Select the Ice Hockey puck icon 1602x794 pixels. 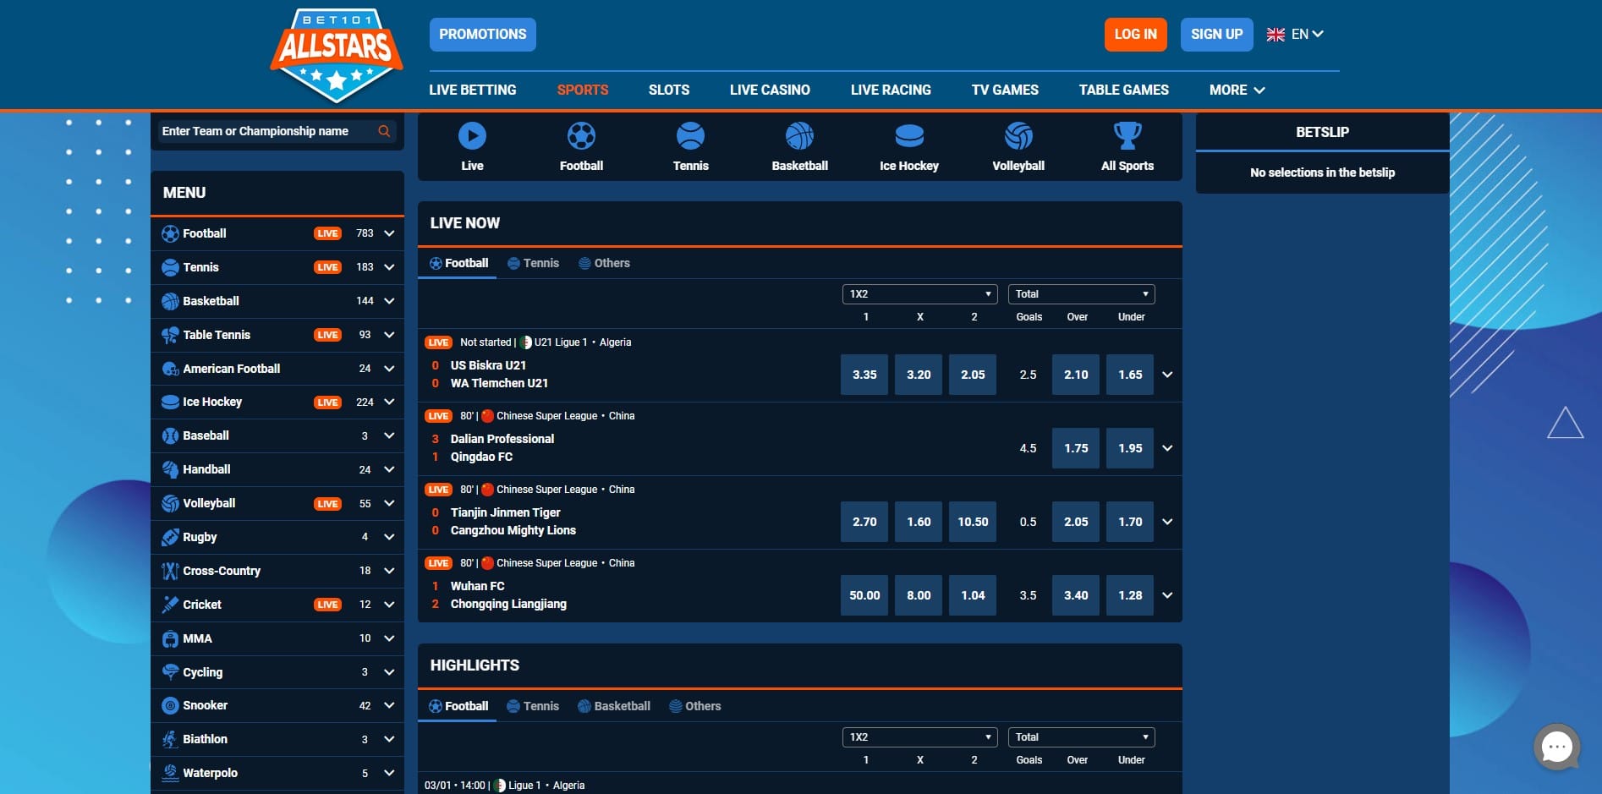(909, 136)
